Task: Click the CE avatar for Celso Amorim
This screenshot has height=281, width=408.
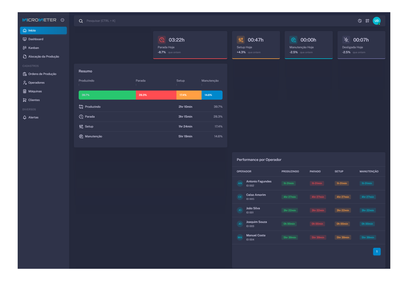Action: pos(240,197)
